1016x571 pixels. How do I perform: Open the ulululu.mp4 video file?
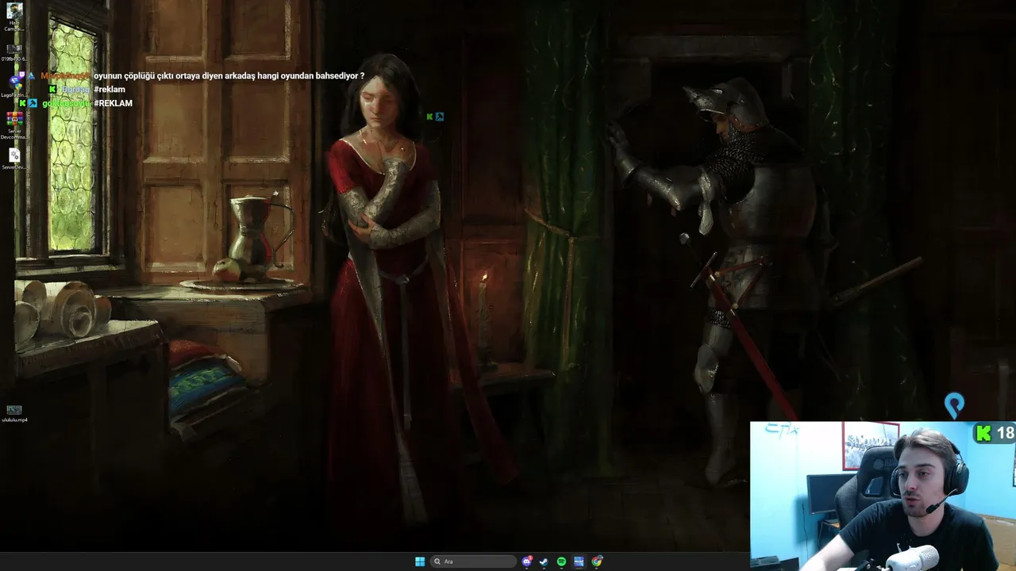point(14,413)
